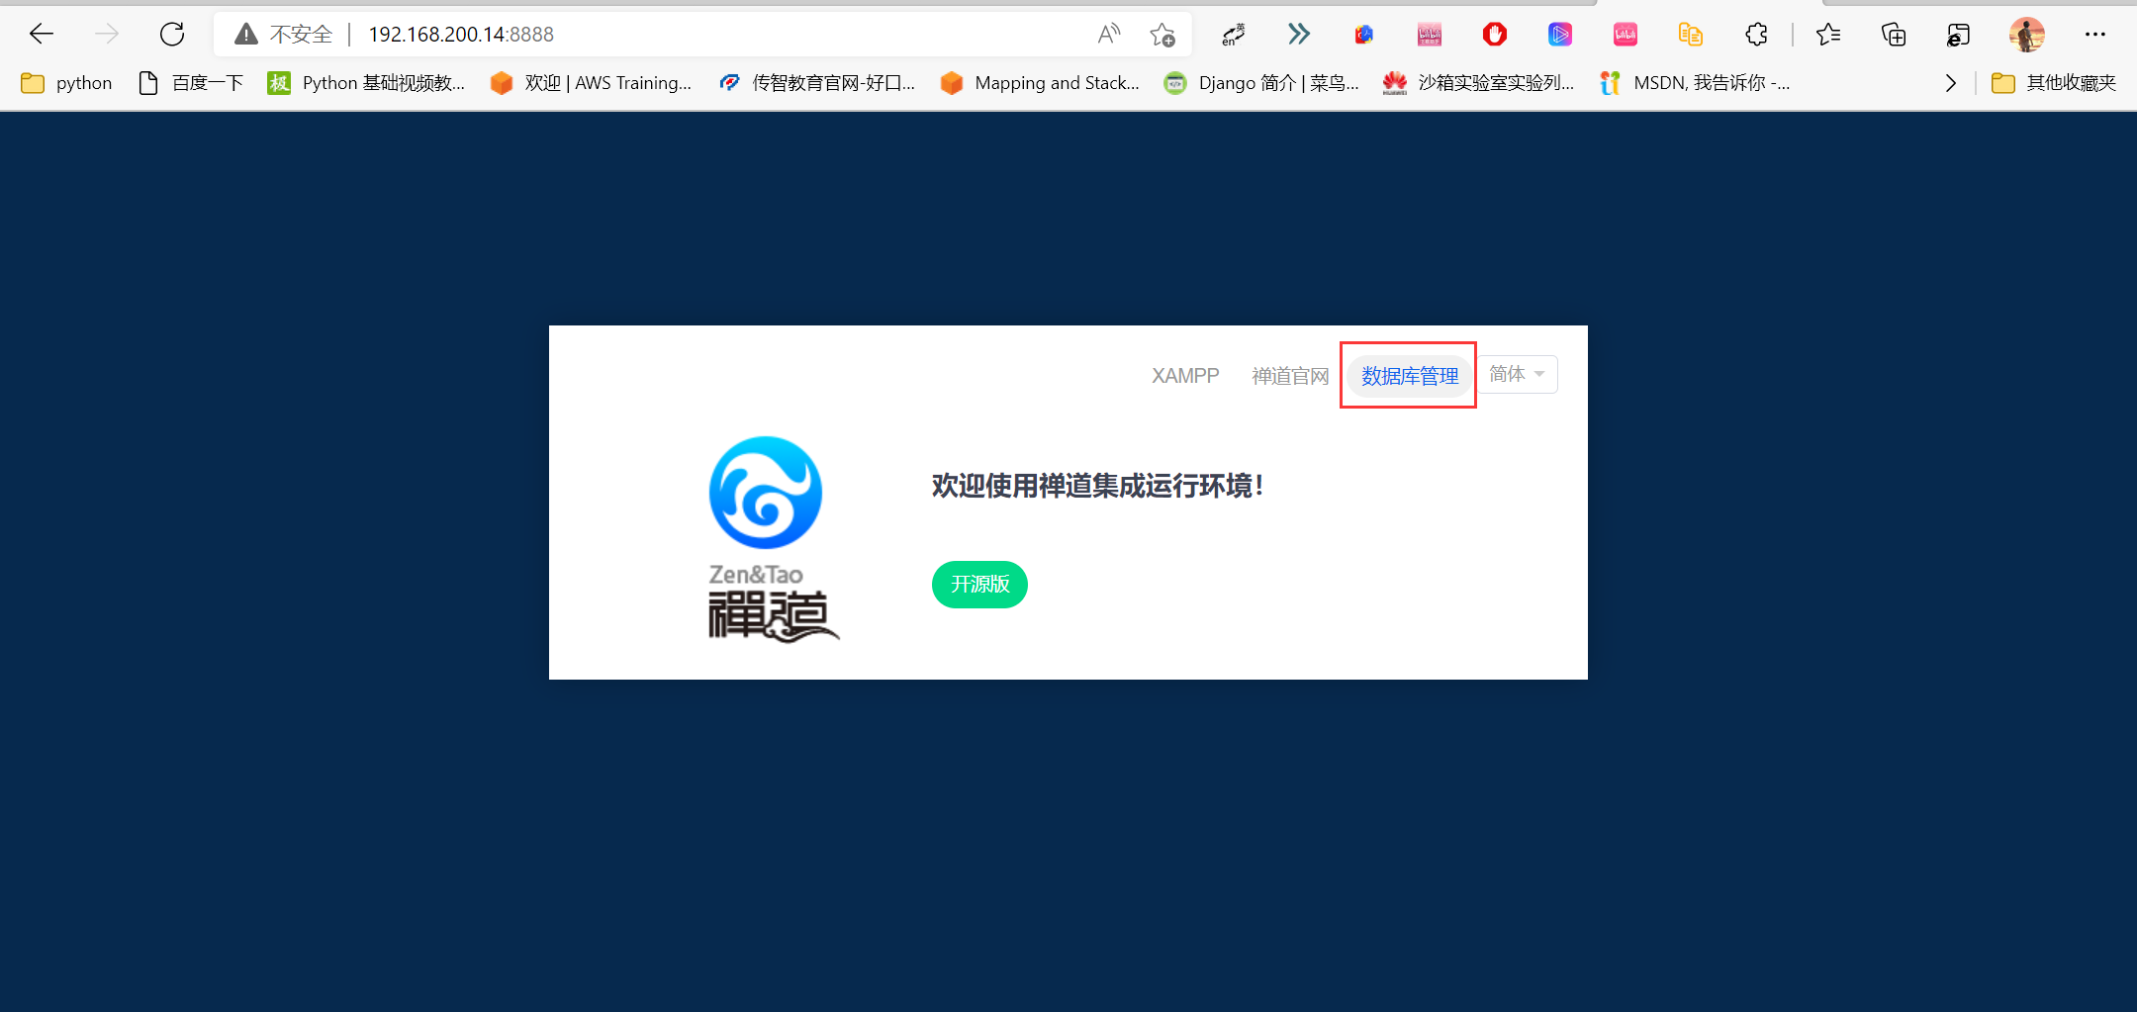2137x1012 pixels.
Task: Switch to 数据库管理 tab
Action: 1408,376
